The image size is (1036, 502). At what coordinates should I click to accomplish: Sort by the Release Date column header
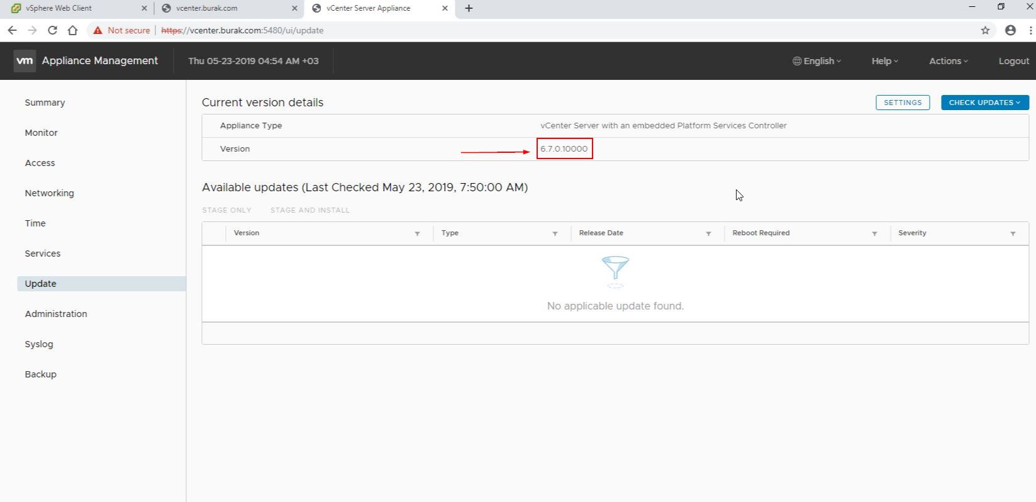tap(601, 233)
